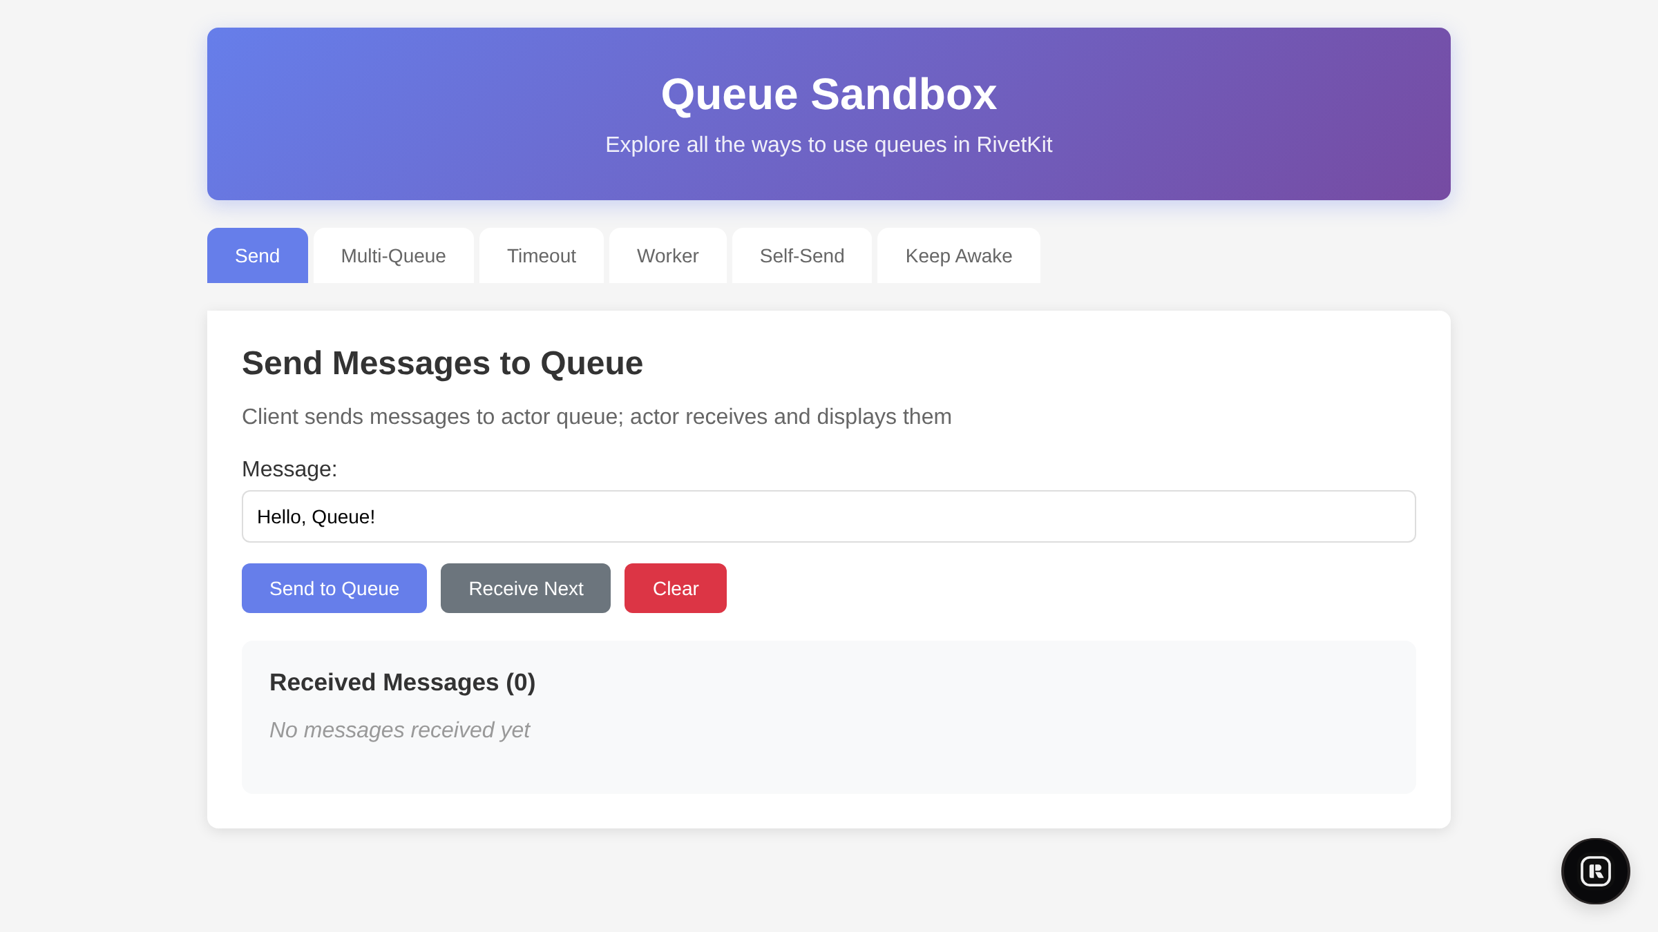Click the description text below Send Messages heading
Viewport: 1658px width, 932px height.
pos(597,416)
